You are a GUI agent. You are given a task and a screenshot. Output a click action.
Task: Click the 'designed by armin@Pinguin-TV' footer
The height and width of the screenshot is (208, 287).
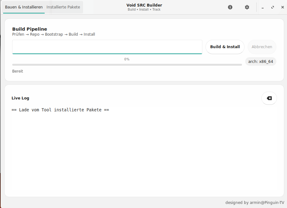[255, 203]
